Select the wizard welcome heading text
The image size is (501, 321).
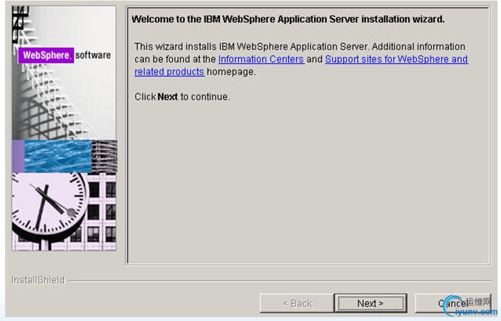288,19
